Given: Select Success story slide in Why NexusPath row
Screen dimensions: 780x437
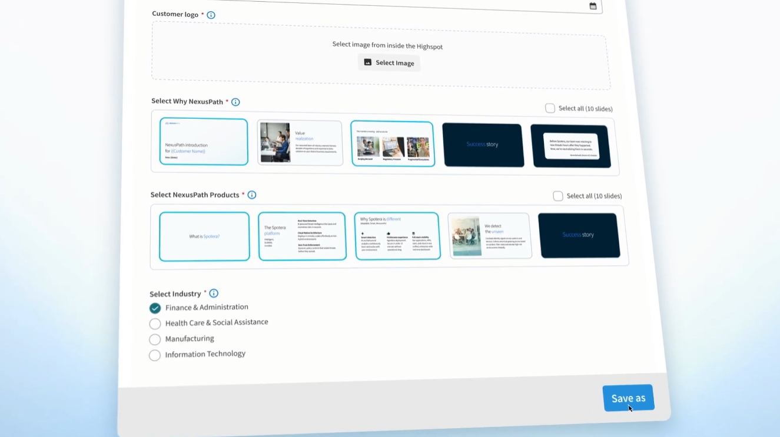Looking at the screenshot, I should point(483,145).
